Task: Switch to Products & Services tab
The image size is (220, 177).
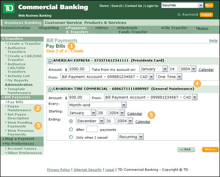Action: 105,23
